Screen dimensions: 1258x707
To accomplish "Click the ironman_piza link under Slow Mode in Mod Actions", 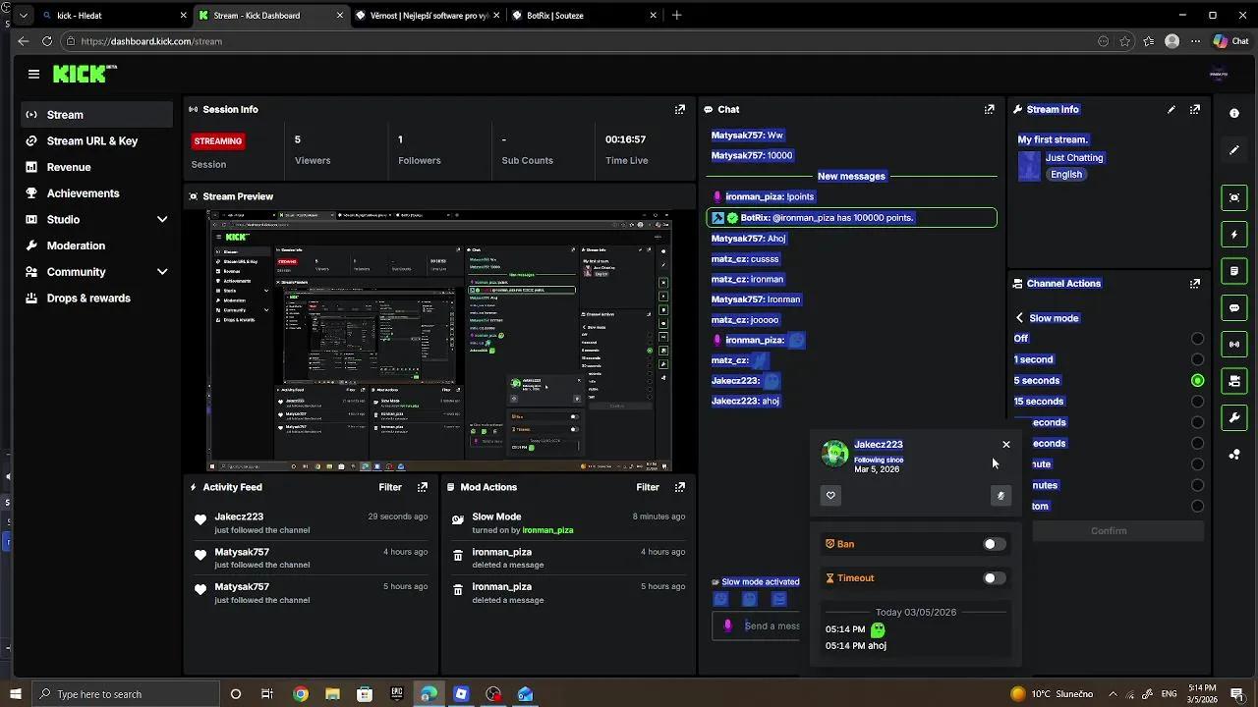I will pyautogui.click(x=547, y=530).
